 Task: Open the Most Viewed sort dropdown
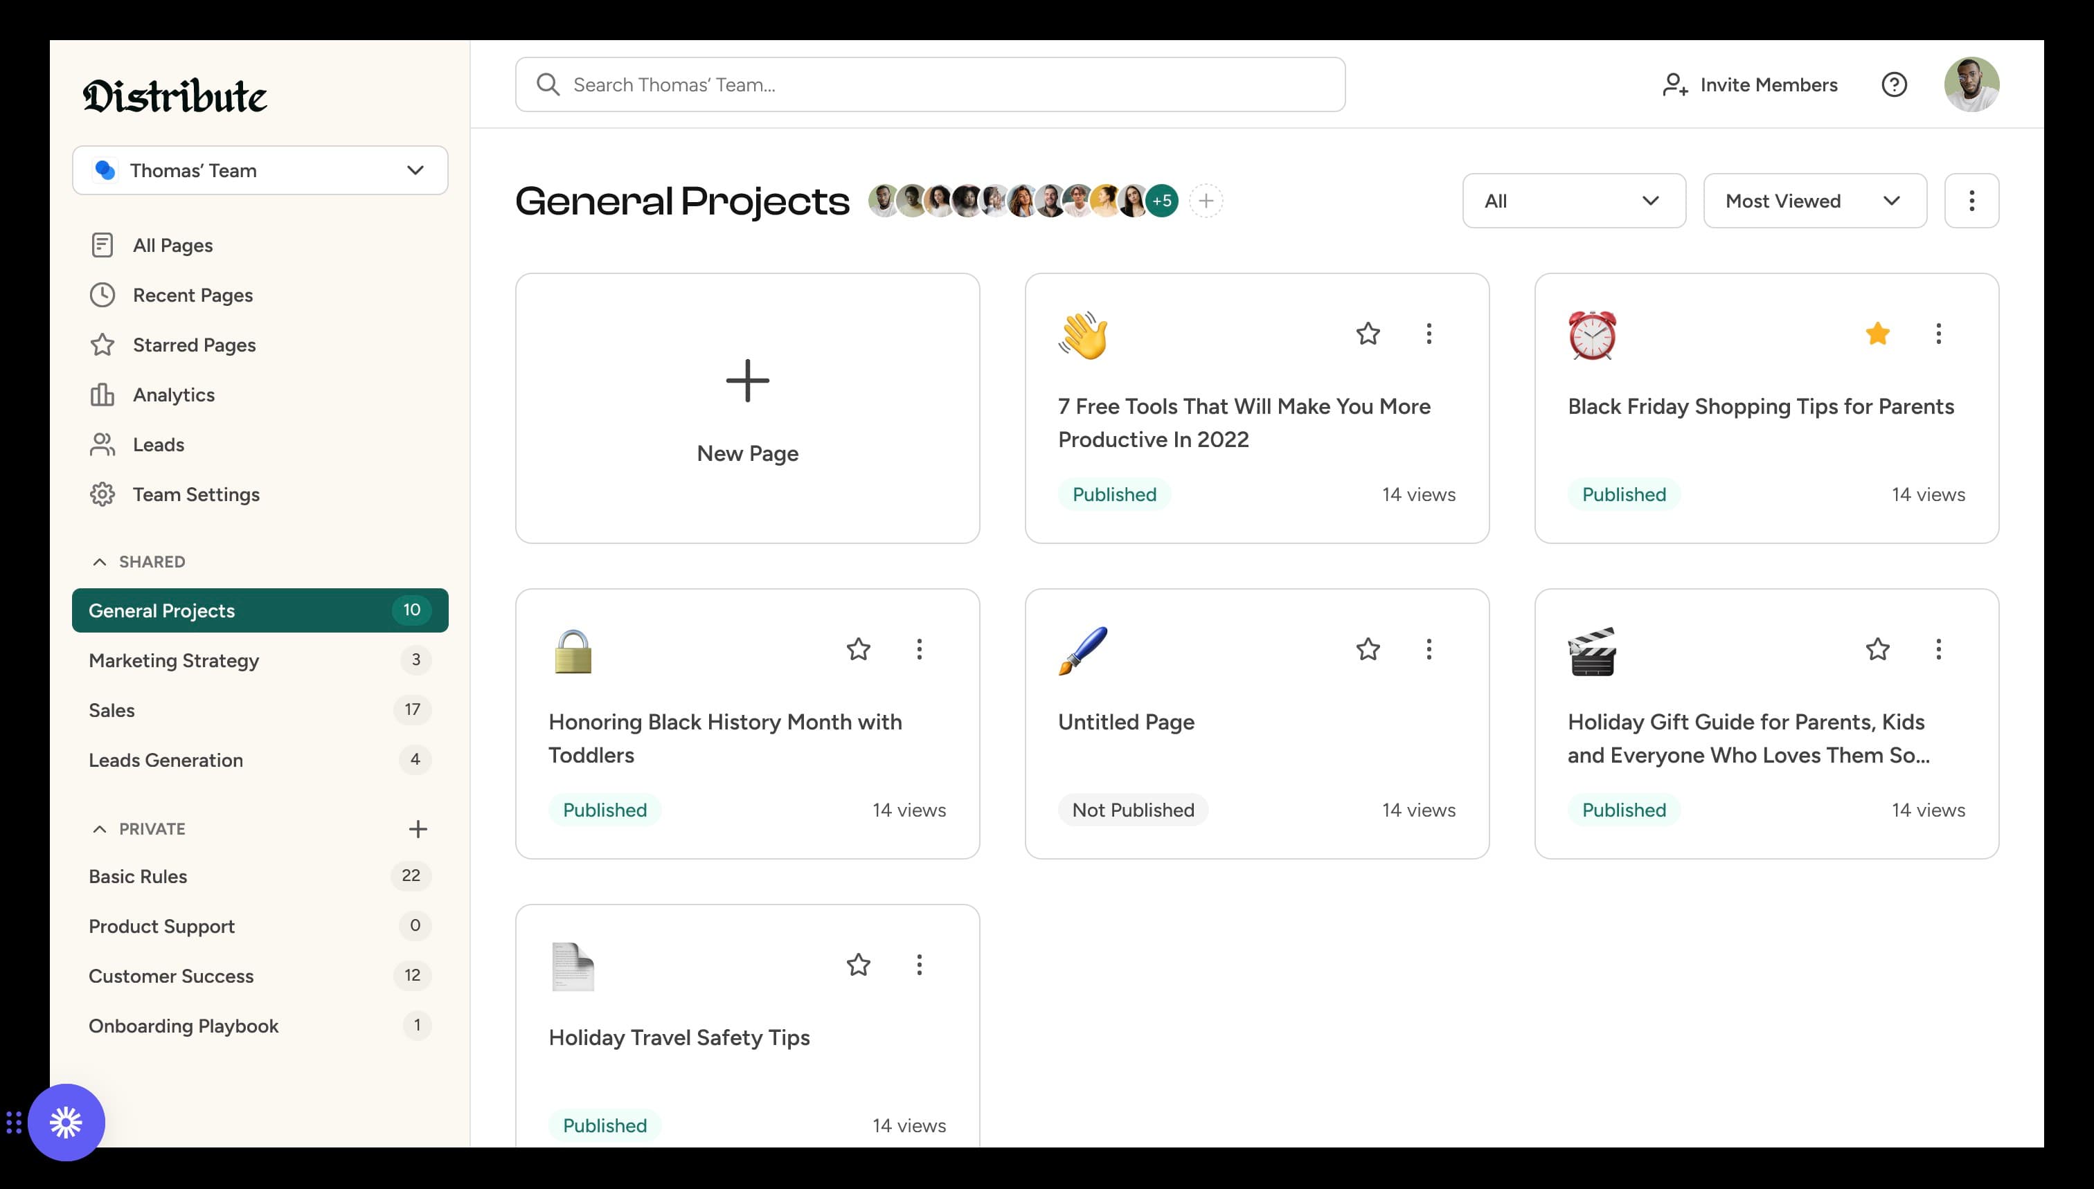(1814, 201)
